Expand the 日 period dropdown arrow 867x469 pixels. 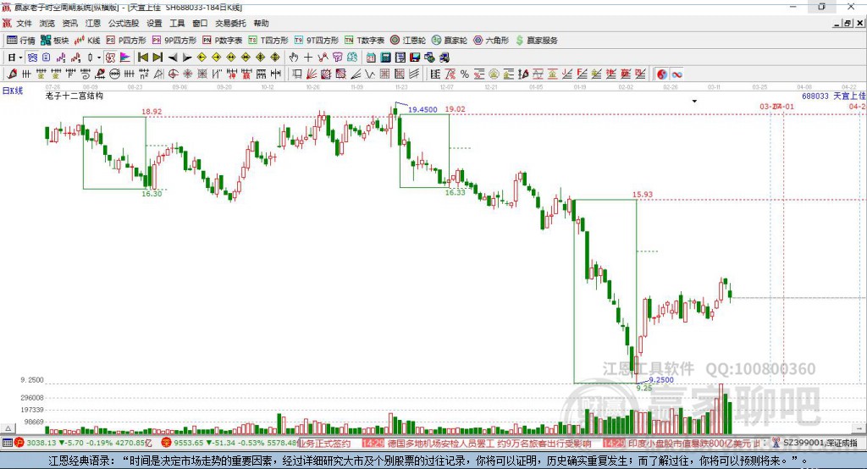tap(20, 58)
